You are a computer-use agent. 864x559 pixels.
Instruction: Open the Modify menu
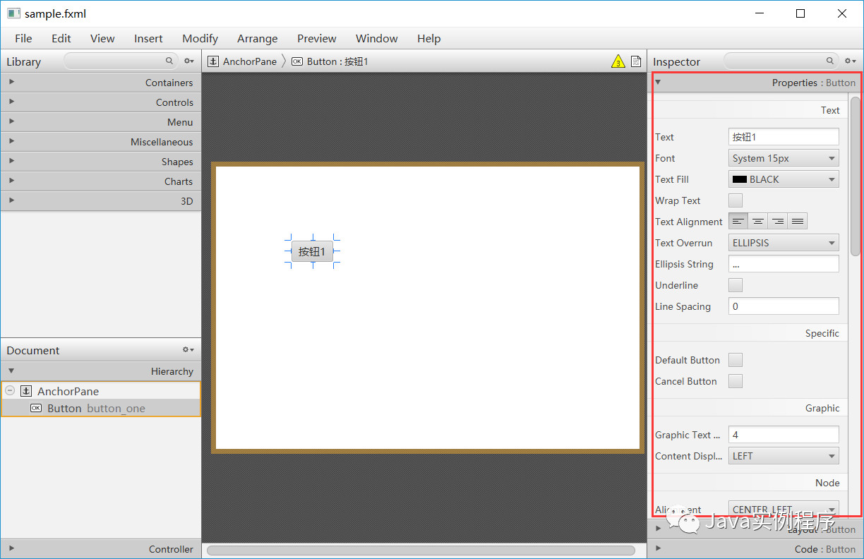tap(200, 38)
